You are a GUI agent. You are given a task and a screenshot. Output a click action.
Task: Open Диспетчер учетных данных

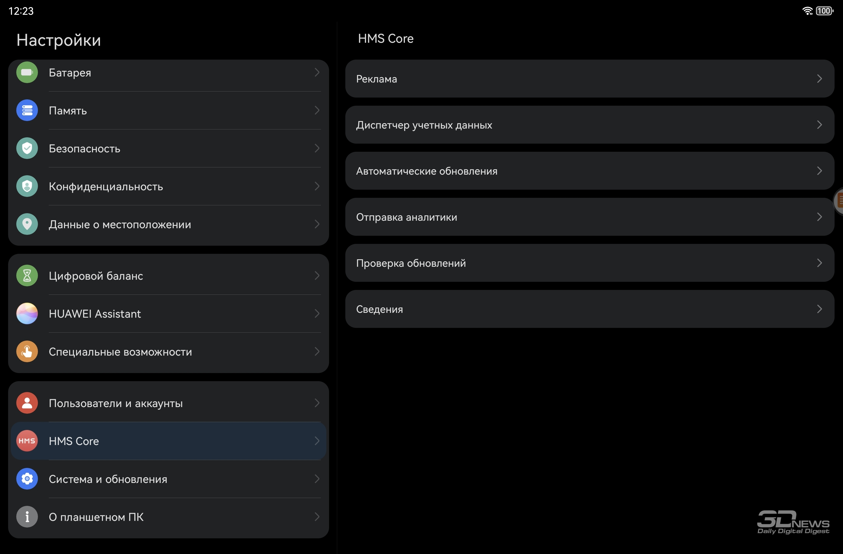coord(590,125)
